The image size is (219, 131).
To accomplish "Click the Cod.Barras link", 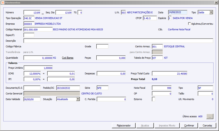I will tap(68, 58).
